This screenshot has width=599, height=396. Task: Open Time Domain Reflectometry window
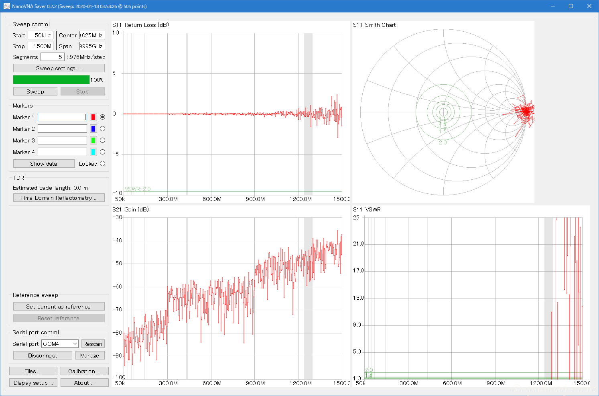[x=59, y=198]
